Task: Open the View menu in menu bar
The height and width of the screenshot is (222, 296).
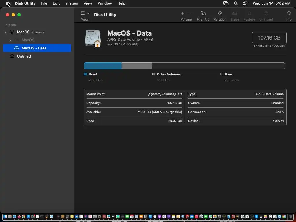Action: click(x=88, y=3)
